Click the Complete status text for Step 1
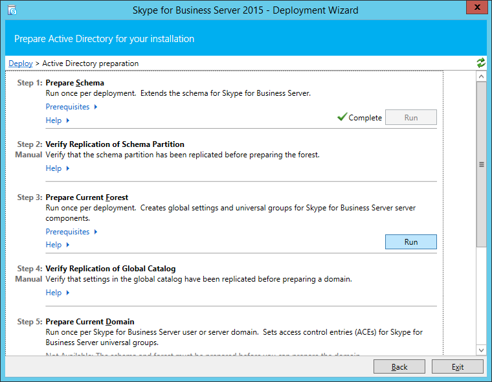Image resolution: width=492 pixels, height=382 pixels. pyautogui.click(x=365, y=118)
